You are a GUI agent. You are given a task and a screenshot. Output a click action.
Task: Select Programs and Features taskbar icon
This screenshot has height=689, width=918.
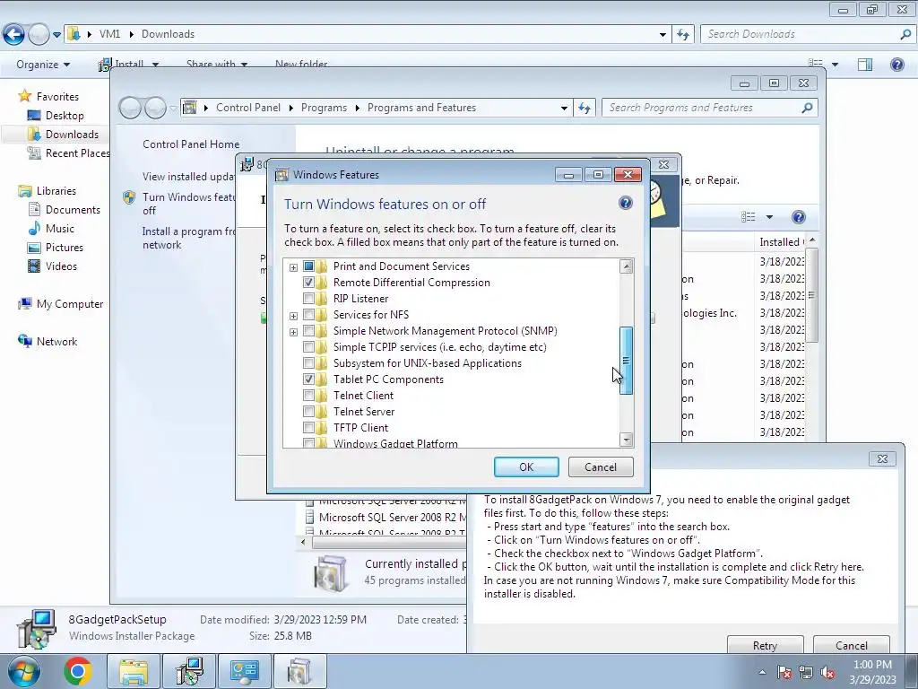(x=299, y=671)
